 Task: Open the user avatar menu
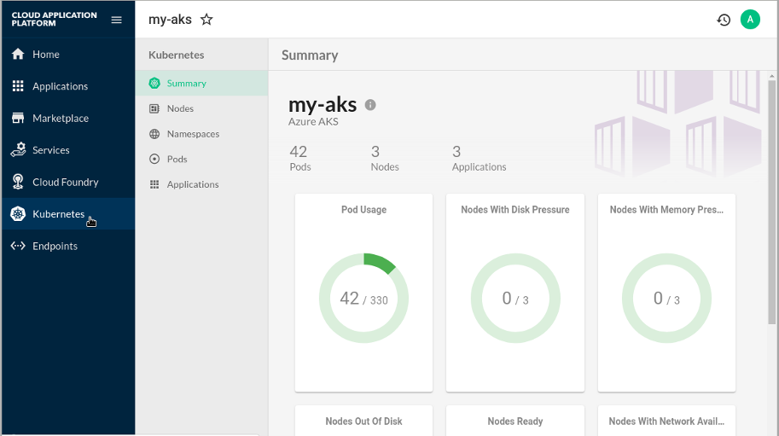point(750,20)
